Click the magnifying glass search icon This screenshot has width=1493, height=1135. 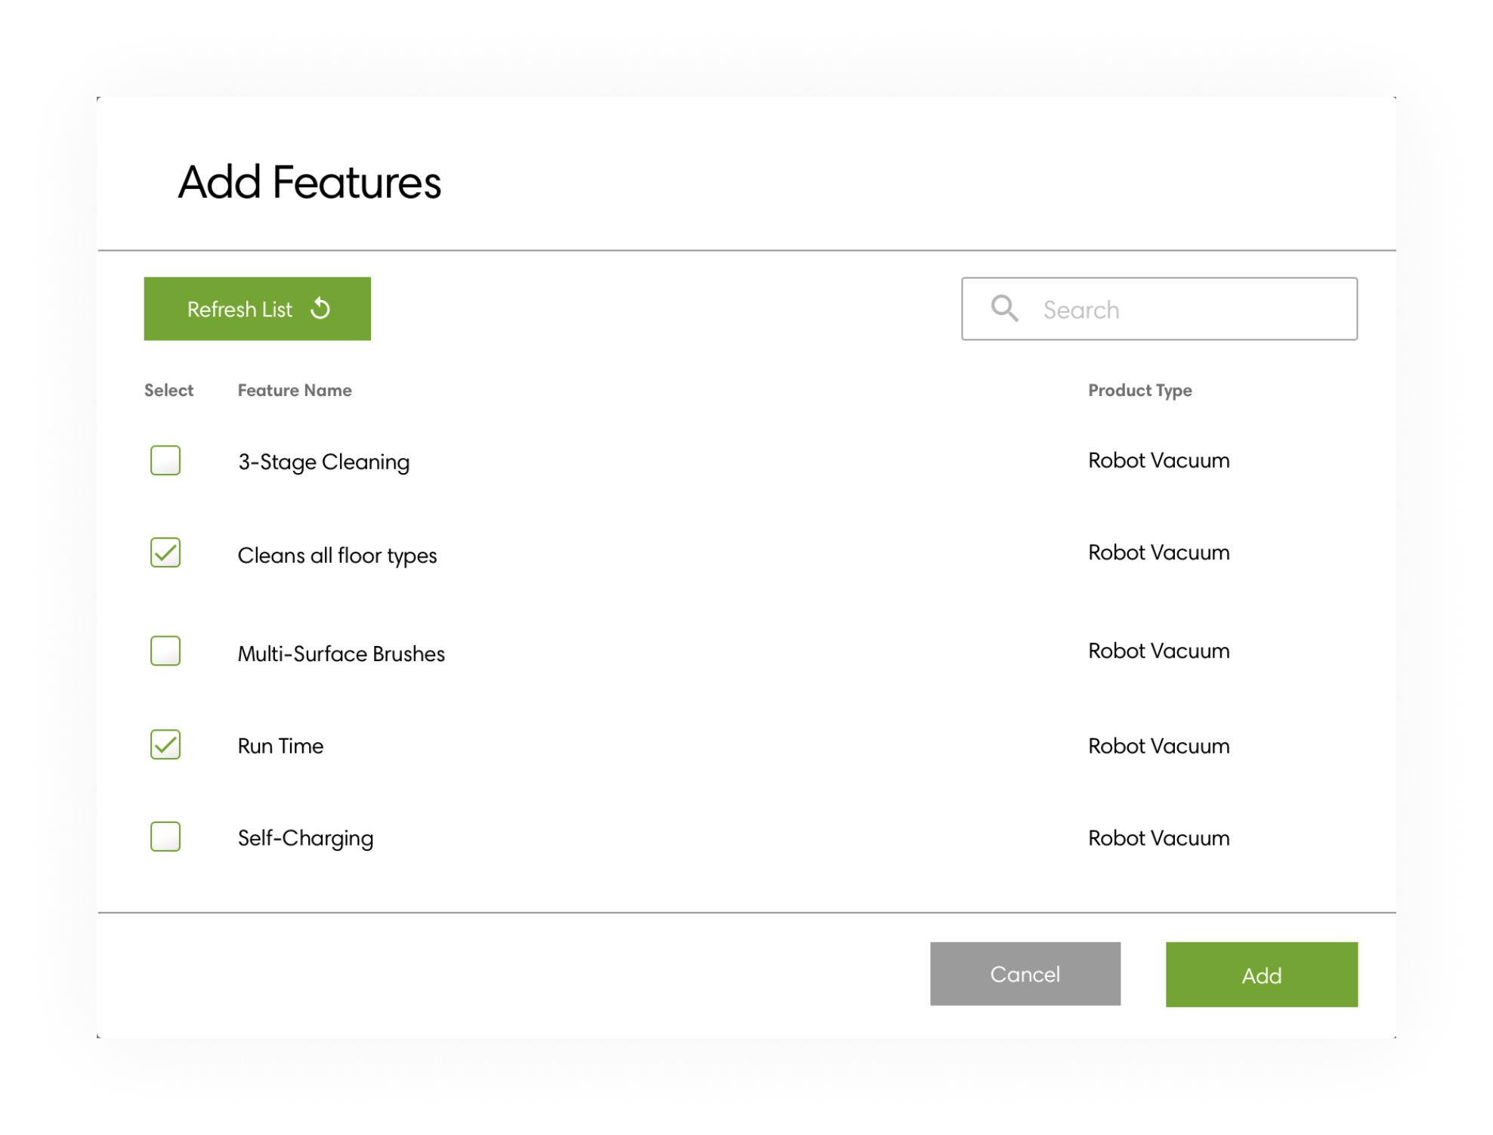point(1004,308)
